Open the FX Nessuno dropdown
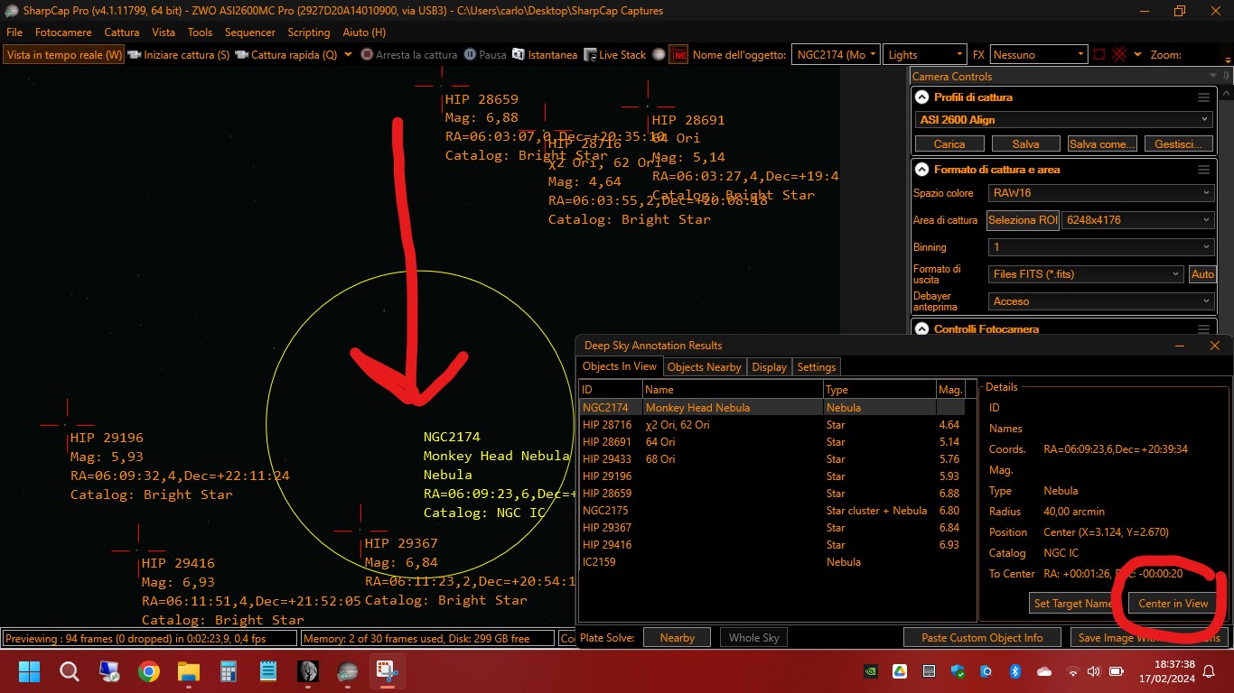 coord(1038,55)
